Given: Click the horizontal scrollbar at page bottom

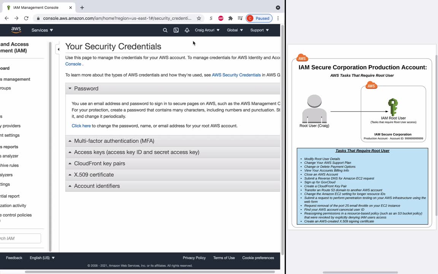Looking at the screenshot, I should 150,272.
